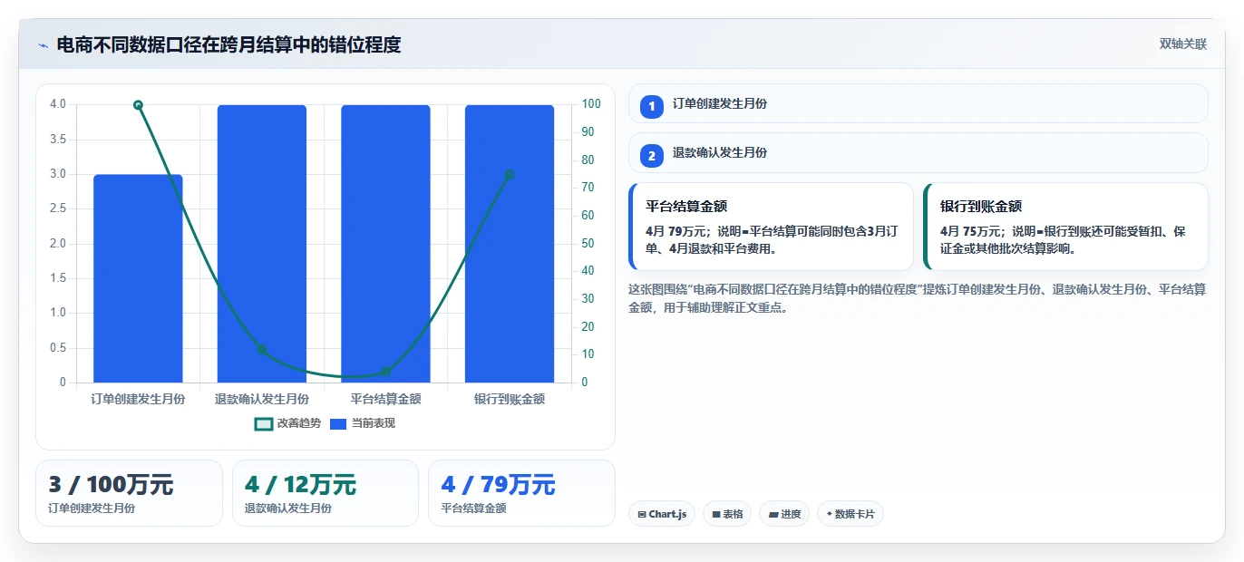Click the left axis value 4.0

tap(58, 104)
